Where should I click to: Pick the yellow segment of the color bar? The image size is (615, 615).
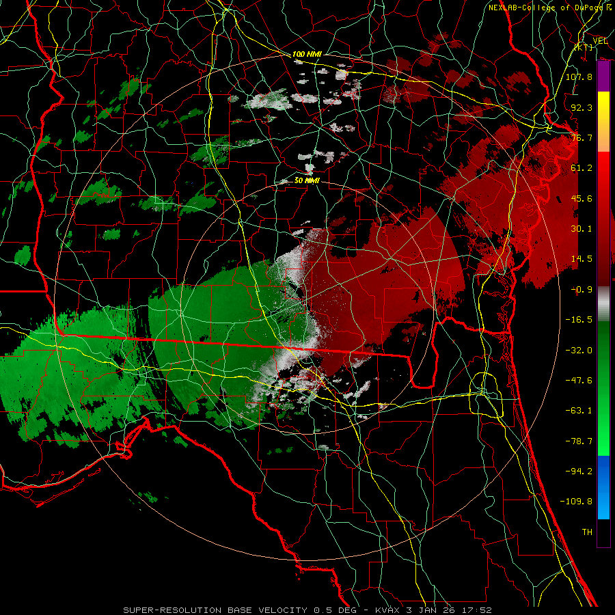pos(603,122)
